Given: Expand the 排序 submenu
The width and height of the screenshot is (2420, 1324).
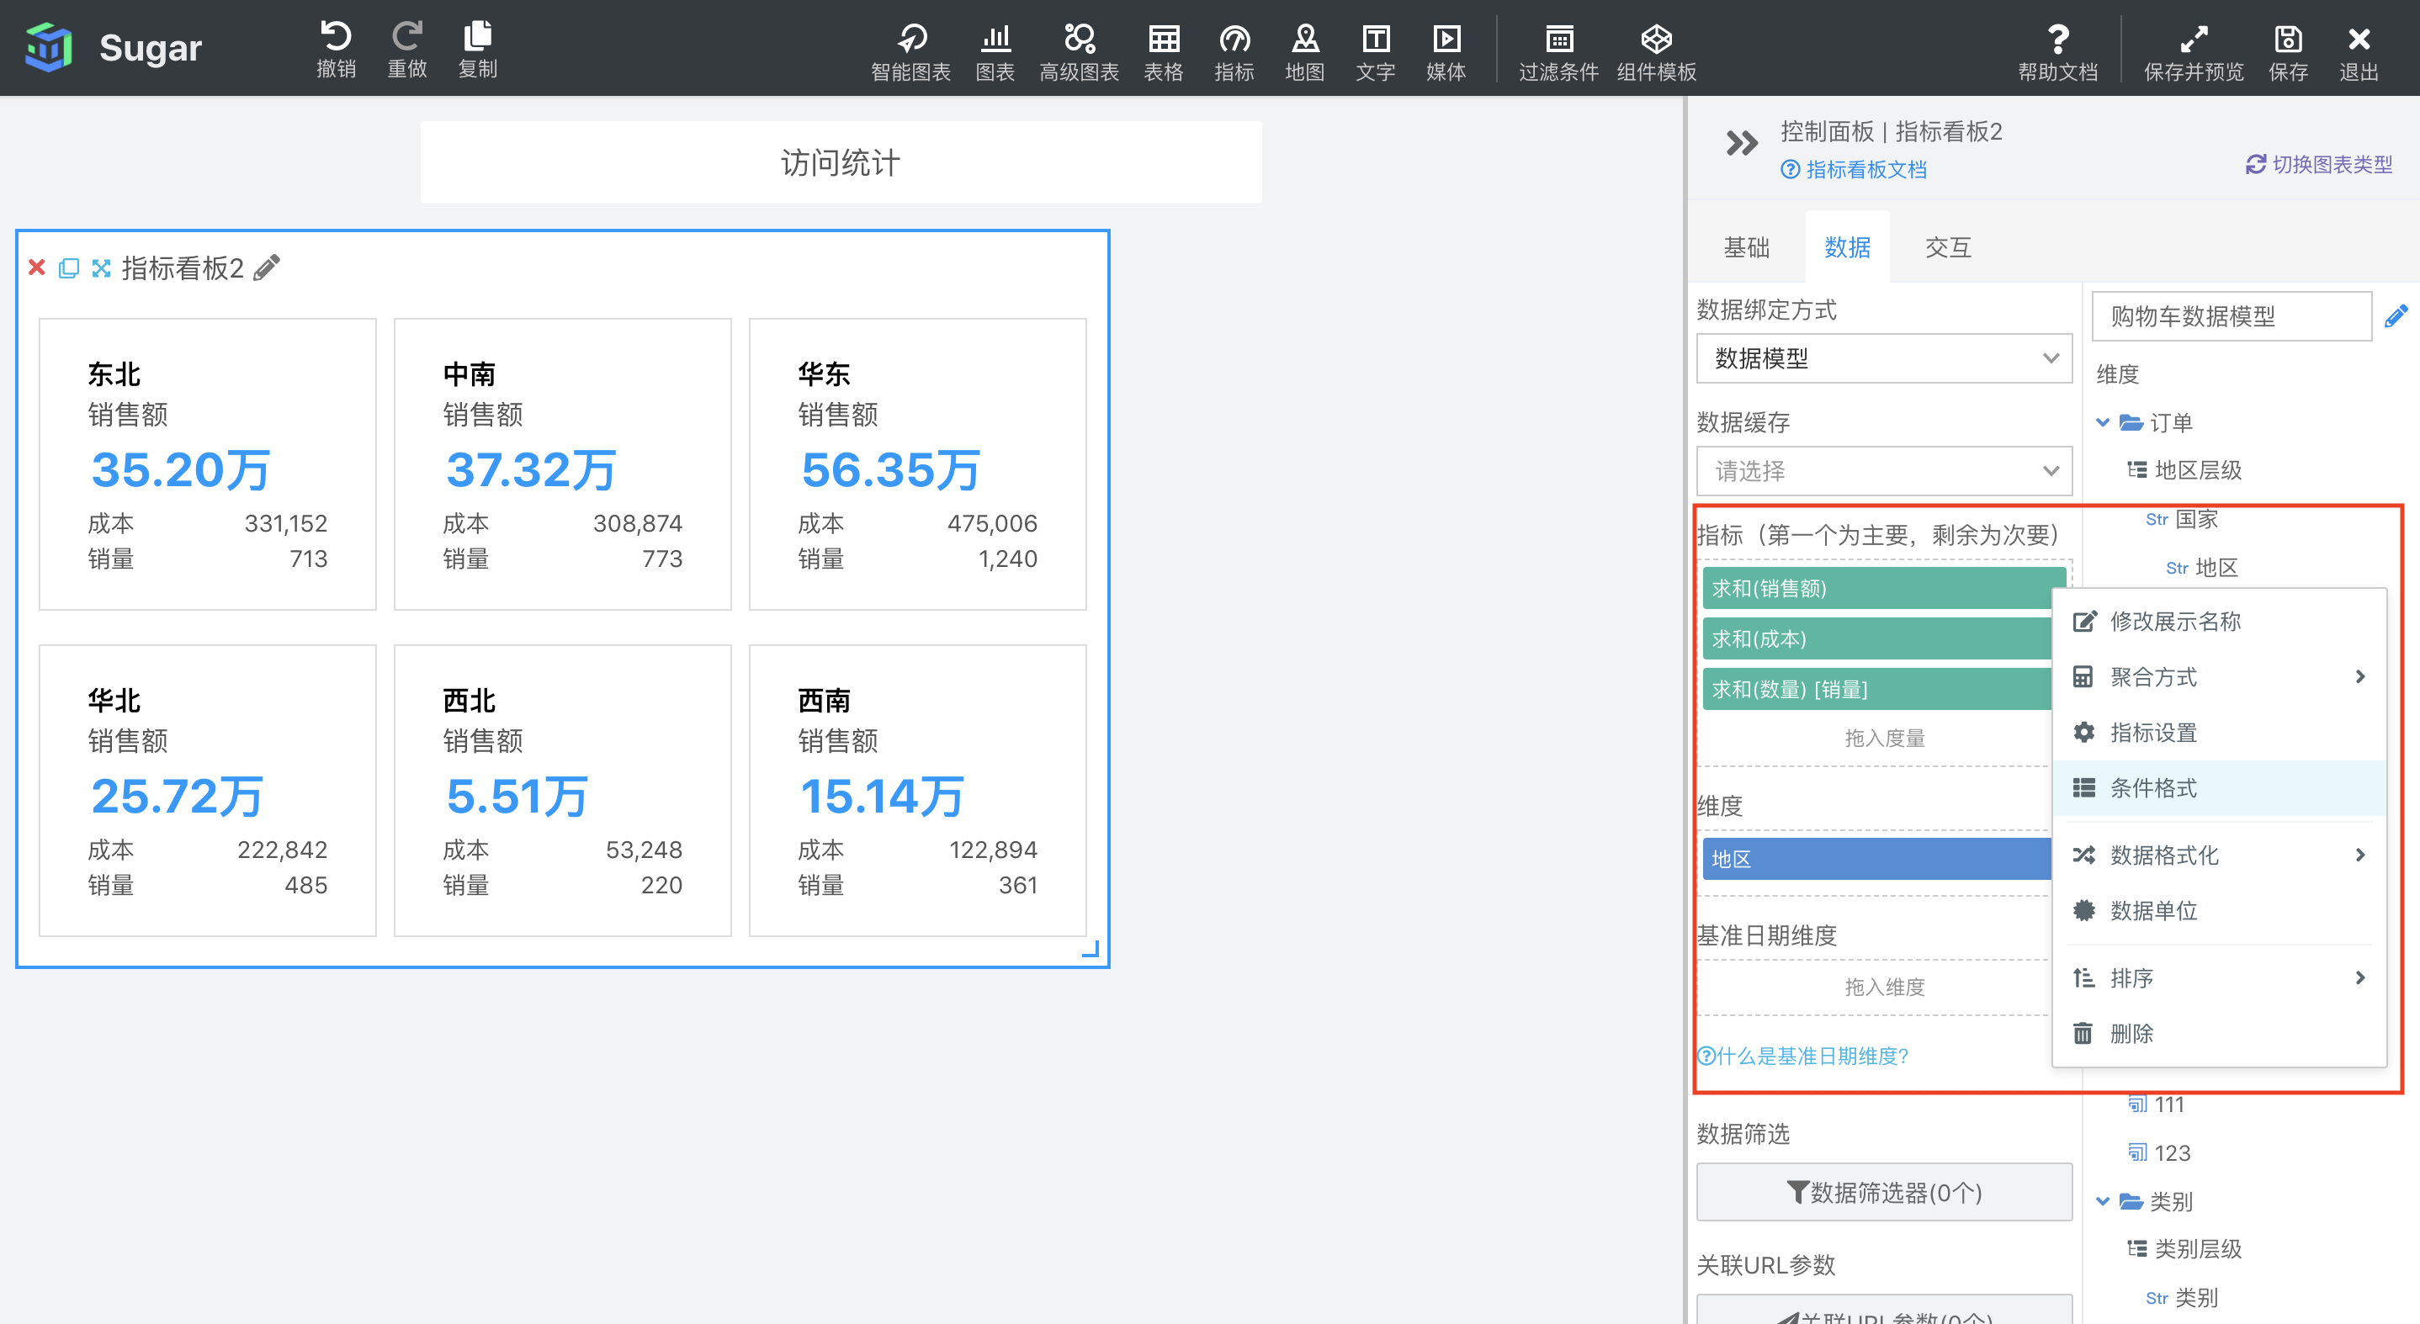Looking at the screenshot, I should click(x=2219, y=977).
